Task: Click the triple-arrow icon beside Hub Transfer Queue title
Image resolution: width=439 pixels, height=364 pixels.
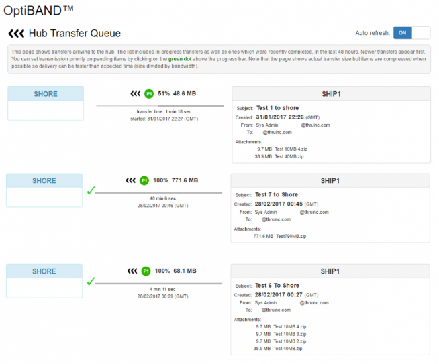Action: [15, 34]
